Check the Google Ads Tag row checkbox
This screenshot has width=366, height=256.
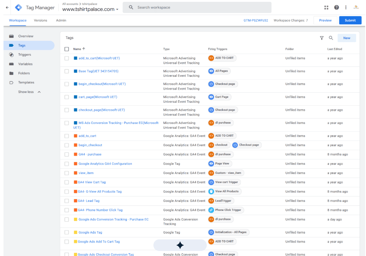point(67,232)
